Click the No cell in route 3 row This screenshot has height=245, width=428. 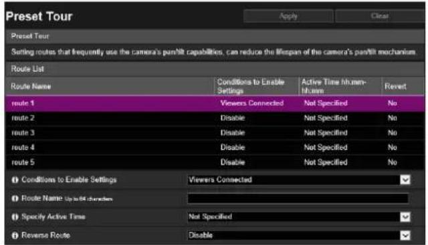click(x=393, y=133)
